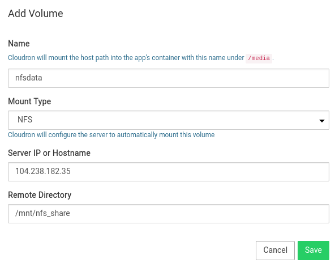Viewport: 335px width, 267px height.
Task: Click into the Server IP or Hostname field
Action: (169, 172)
